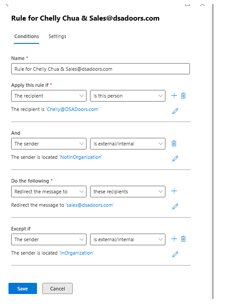Screen dimensions: 239x307
Task: Open 'is this person' dropdown
Action: pyautogui.click(x=128, y=96)
